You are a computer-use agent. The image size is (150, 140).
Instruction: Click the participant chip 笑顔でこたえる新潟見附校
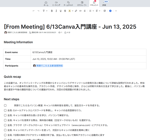[x=48, y=66]
